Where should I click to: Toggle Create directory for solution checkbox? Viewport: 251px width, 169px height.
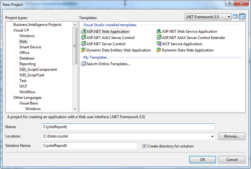click(x=144, y=146)
